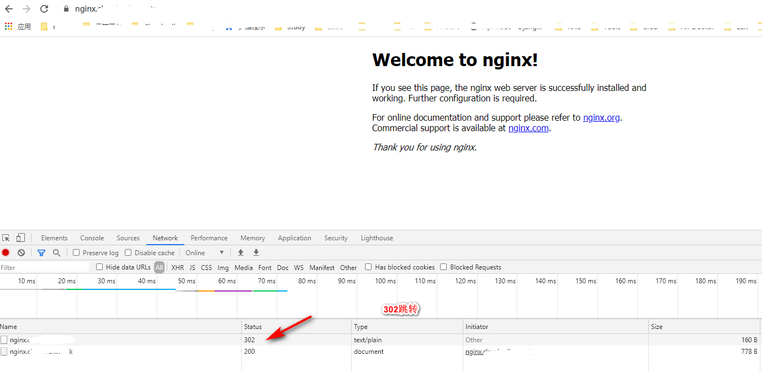The height and width of the screenshot is (372, 762).
Task: Open the Console tab
Action: 92,238
